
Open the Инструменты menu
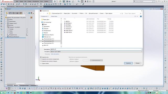[x=36, y=1]
